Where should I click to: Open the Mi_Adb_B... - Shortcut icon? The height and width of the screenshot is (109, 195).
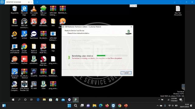(x=24, y=74)
